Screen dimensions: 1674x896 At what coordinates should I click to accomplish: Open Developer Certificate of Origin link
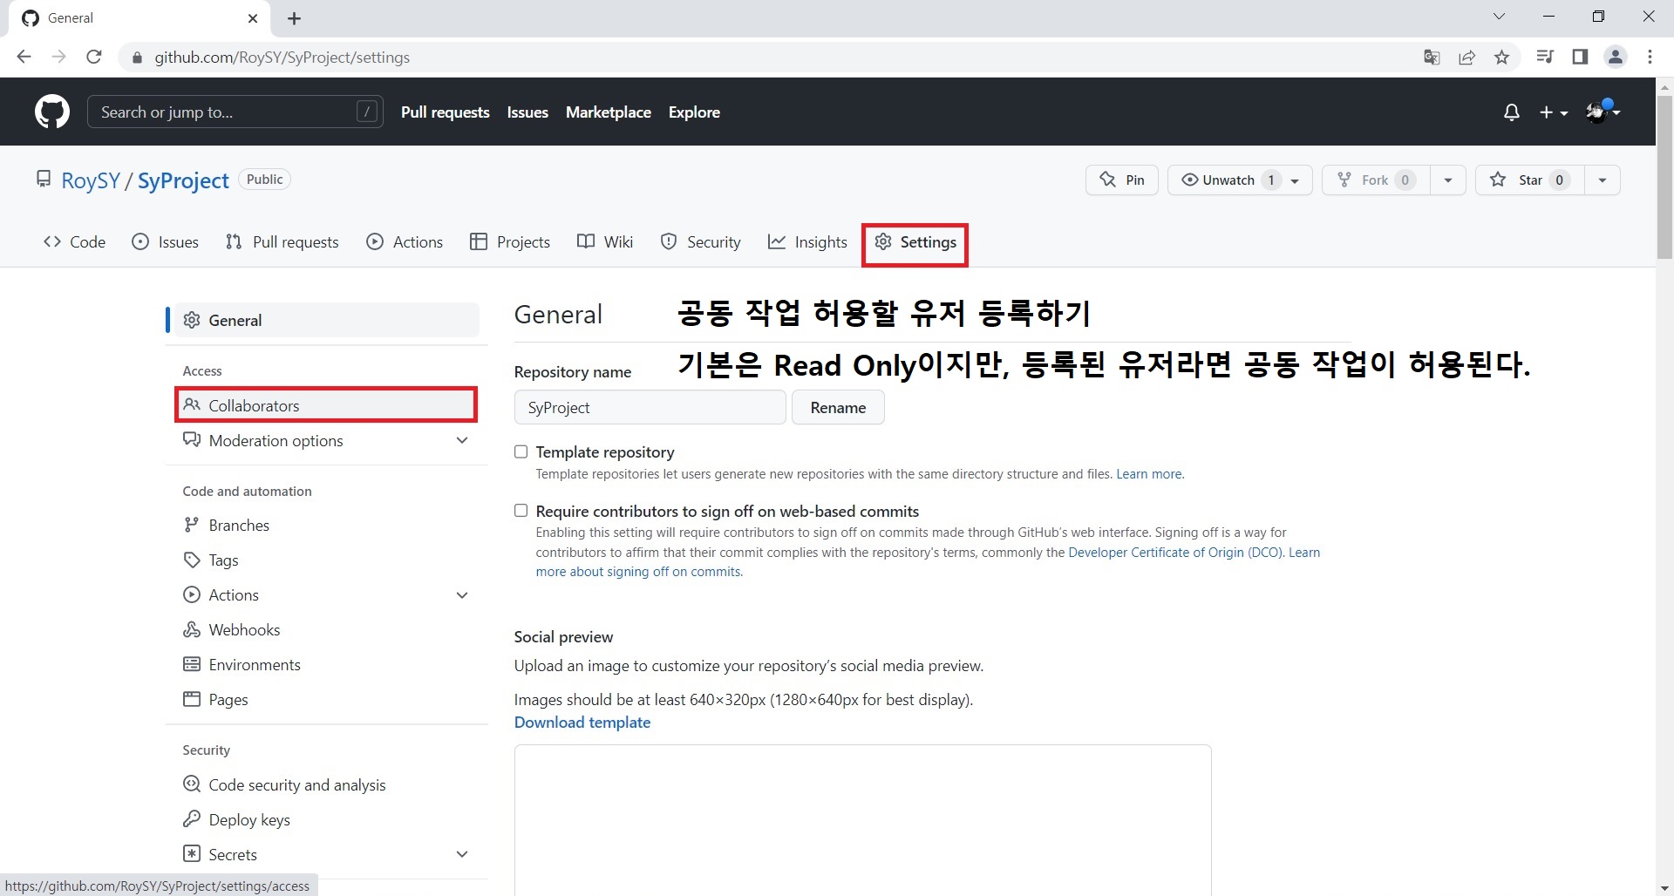(1174, 553)
